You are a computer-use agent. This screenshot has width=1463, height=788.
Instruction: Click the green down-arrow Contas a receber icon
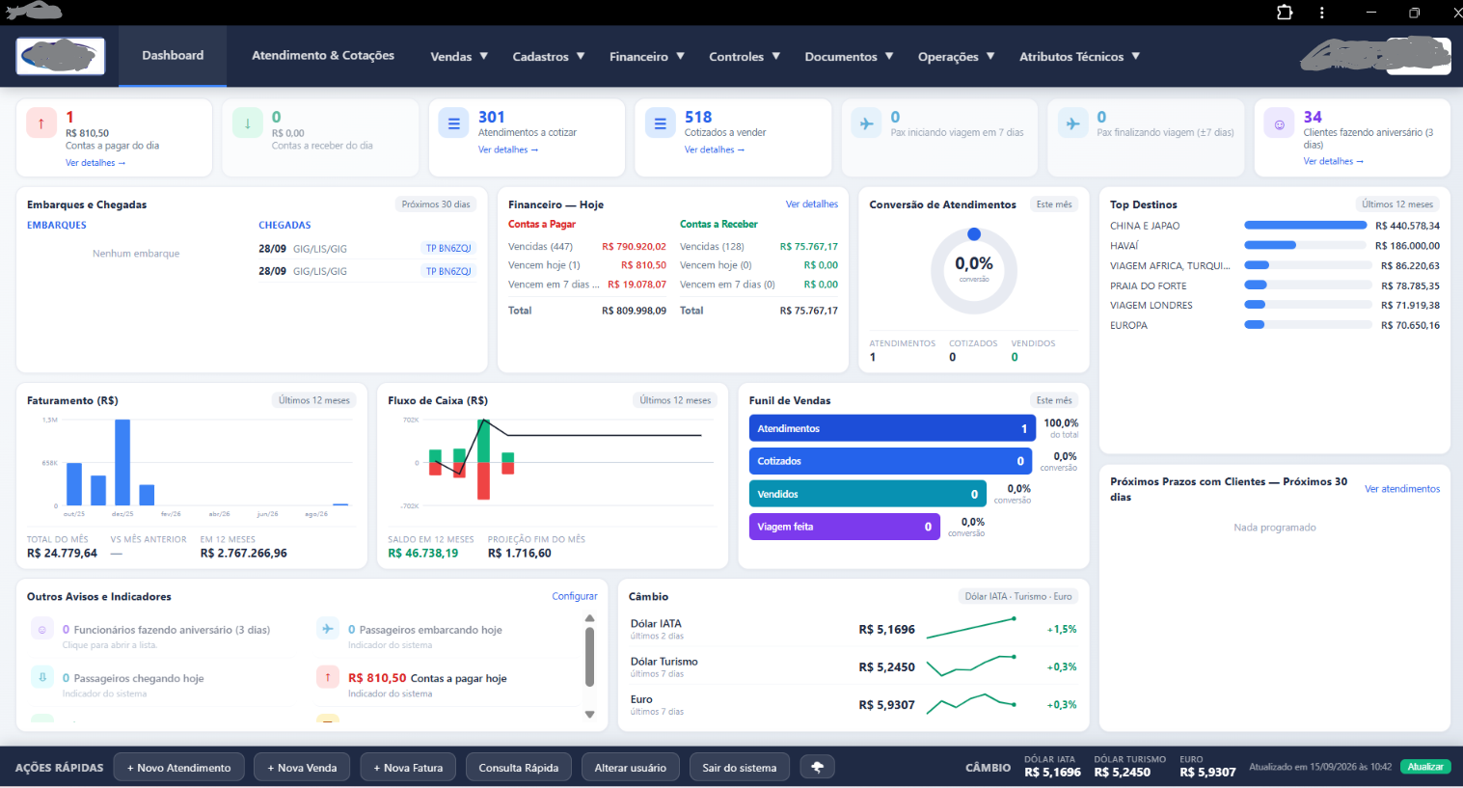point(248,122)
